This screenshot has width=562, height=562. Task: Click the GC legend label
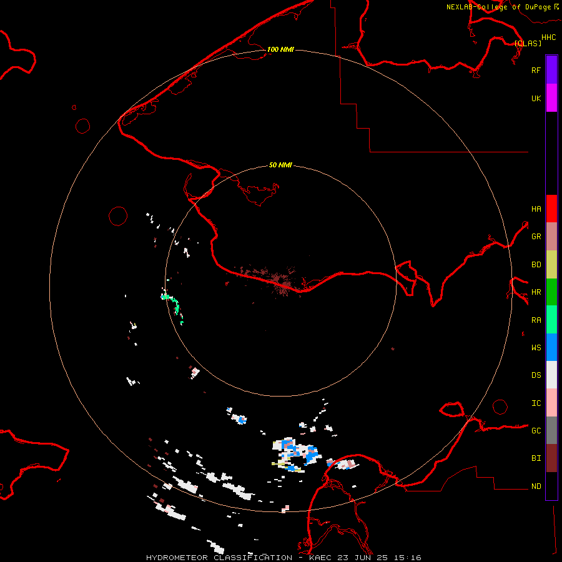pyautogui.click(x=536, y=430)
